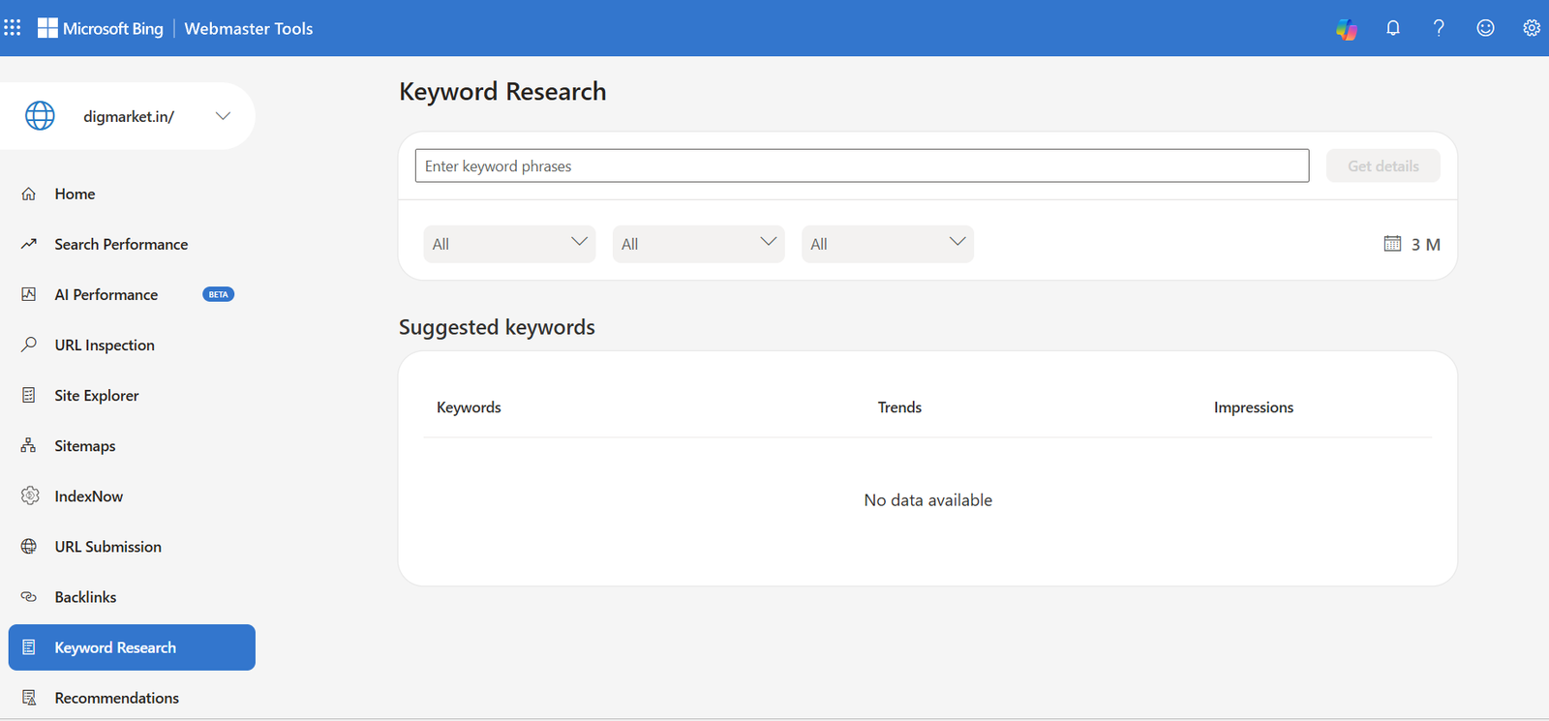This screenshot has height=721, width=1549.
Task: Open notifications bell icon
Action: coord(1393,28)
